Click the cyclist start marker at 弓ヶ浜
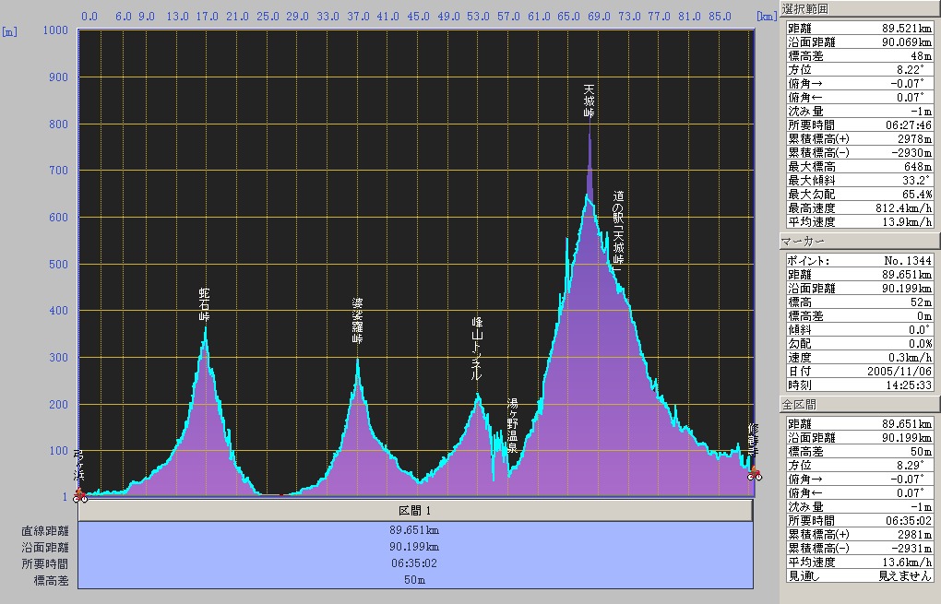Image resolution: width=941 pixels, height=604 pixels. (80, 495)
